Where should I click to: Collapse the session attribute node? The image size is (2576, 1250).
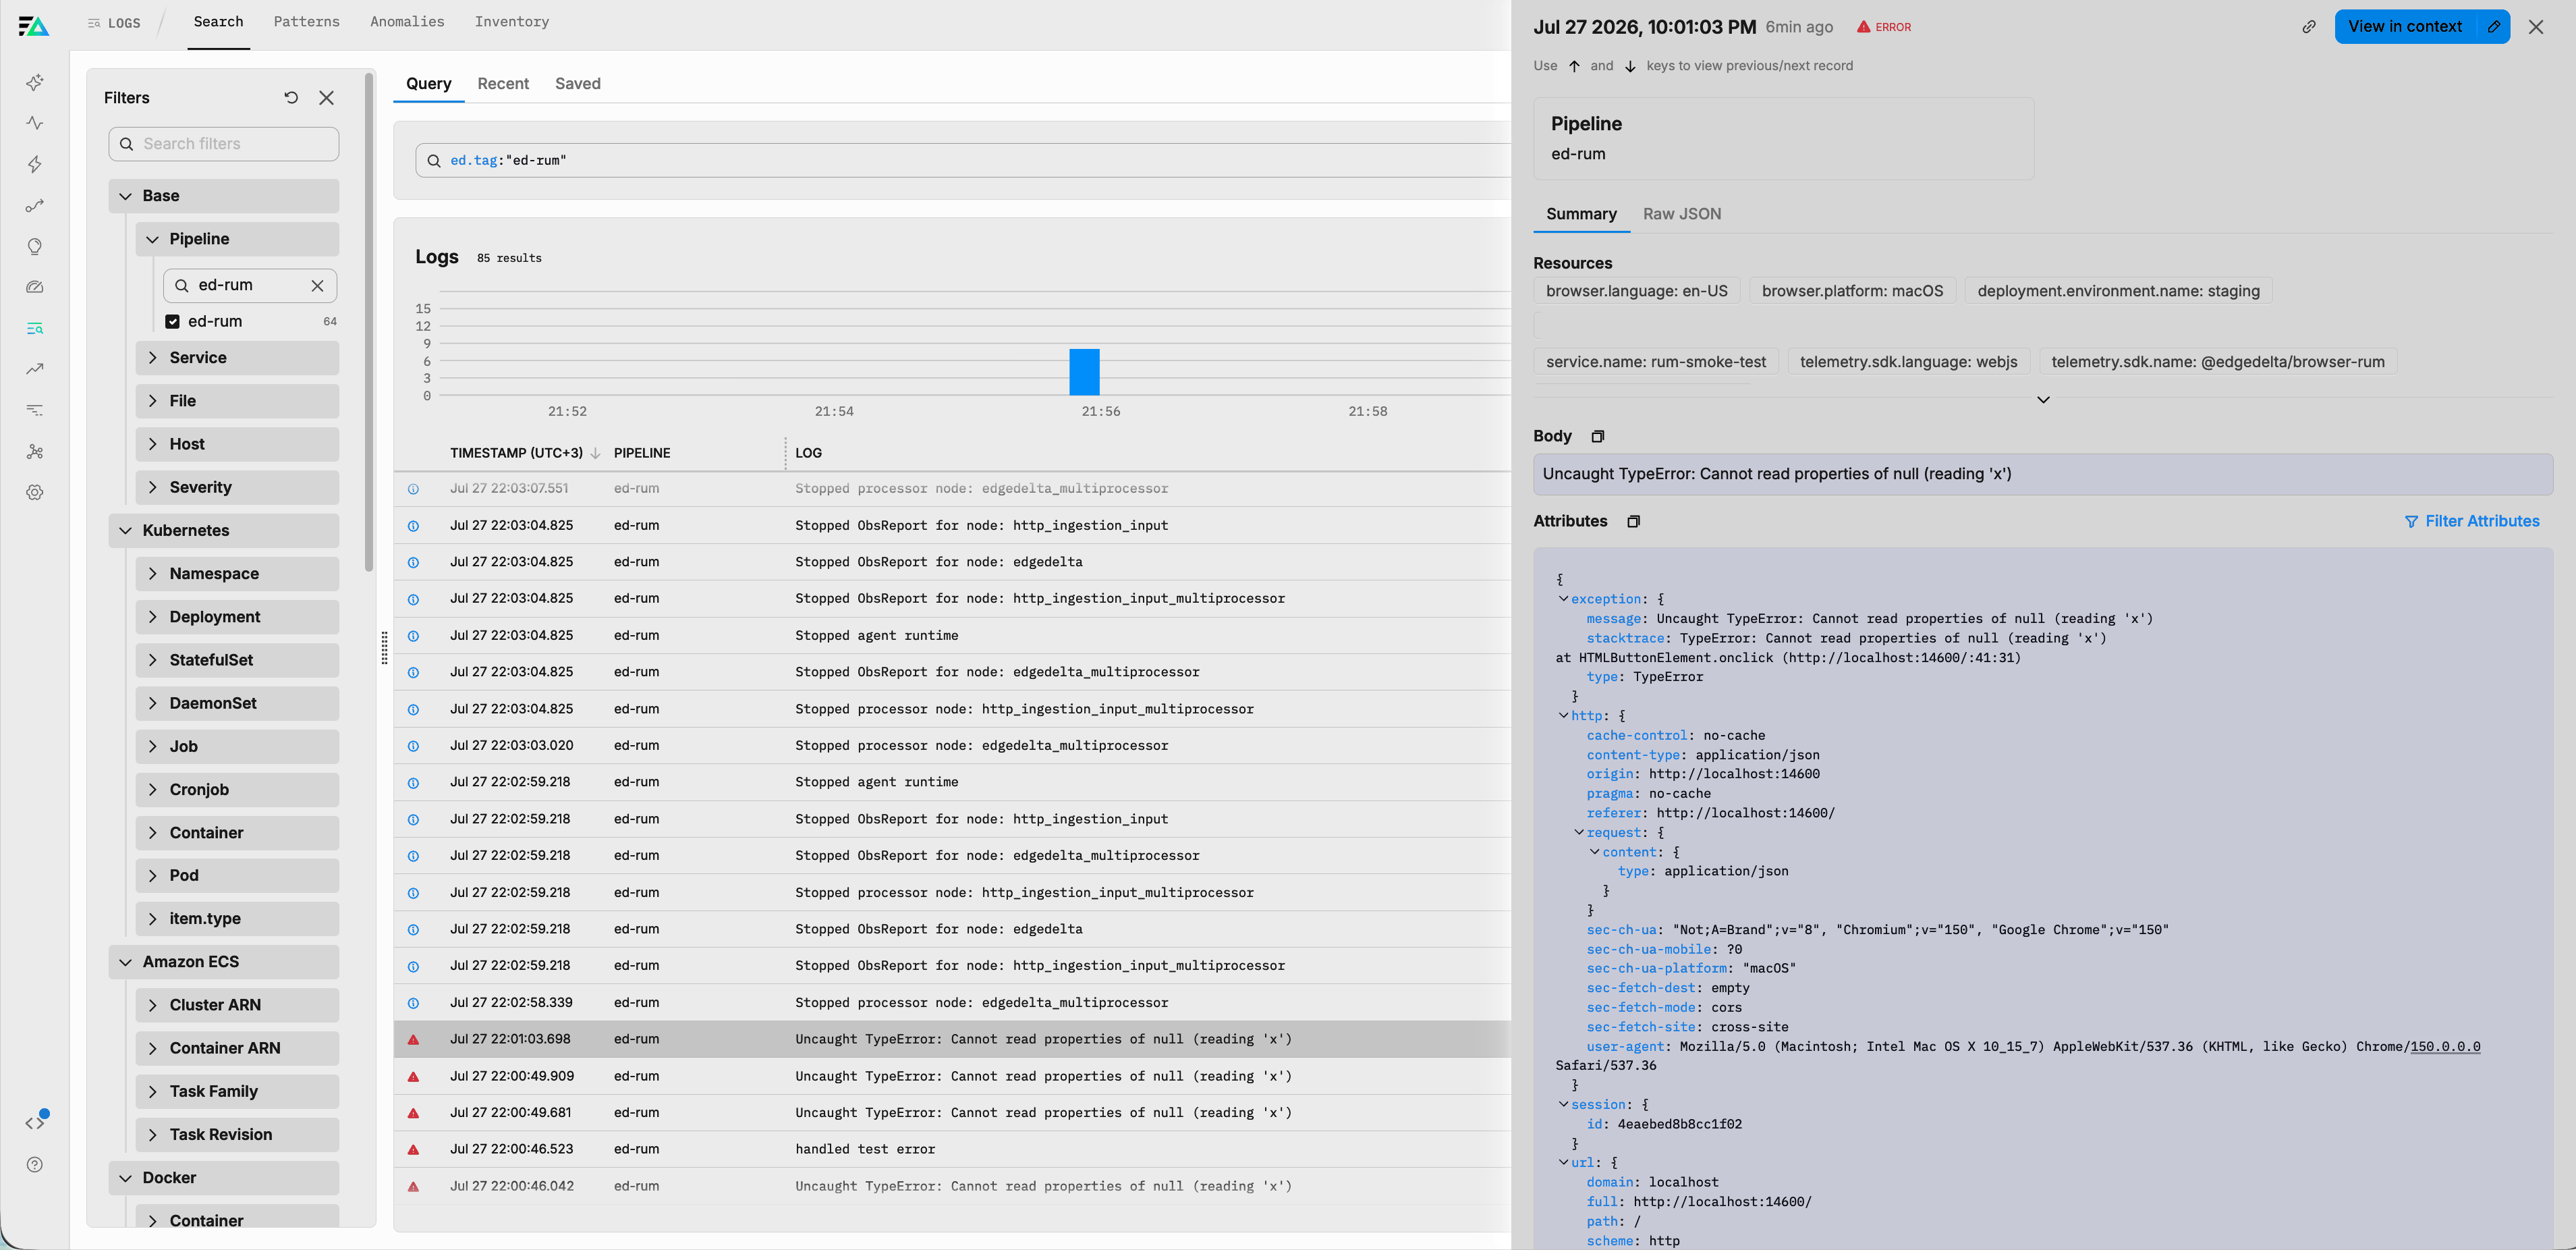(1563, 1104)
